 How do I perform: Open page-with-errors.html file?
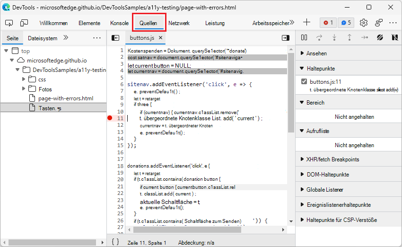click(66, 98)
